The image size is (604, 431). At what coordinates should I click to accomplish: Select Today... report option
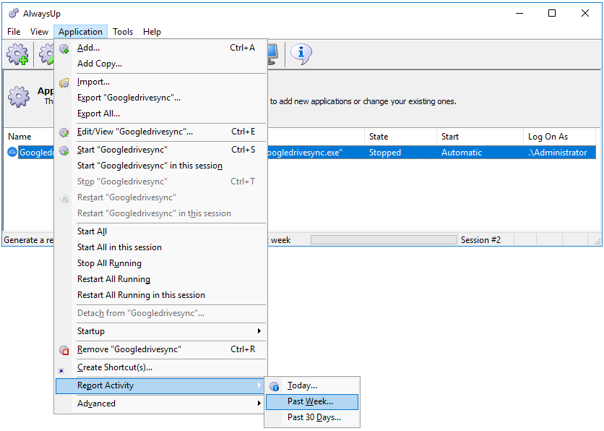pos(312,385)
